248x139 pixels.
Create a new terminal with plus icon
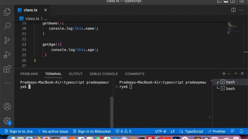224,74
